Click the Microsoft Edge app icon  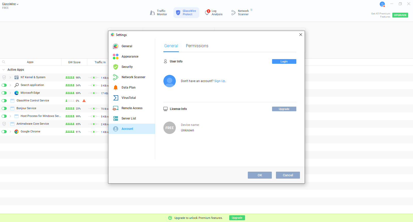[x=17, y=93]
